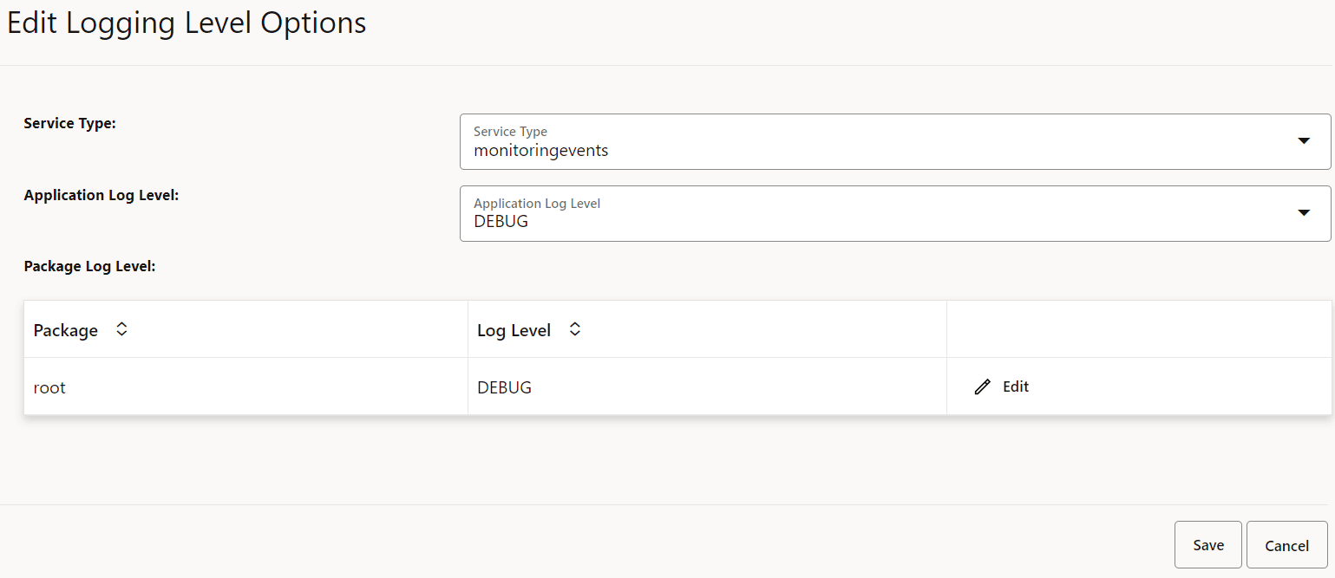Edit the root package log level

(x=1013, y=386)
